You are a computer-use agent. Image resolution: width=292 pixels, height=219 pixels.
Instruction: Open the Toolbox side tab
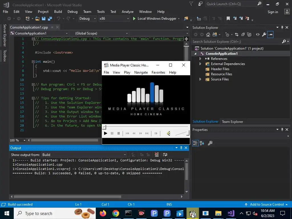(5, 56)
